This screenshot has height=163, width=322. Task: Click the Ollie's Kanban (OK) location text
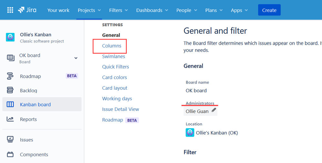[217, 133]
